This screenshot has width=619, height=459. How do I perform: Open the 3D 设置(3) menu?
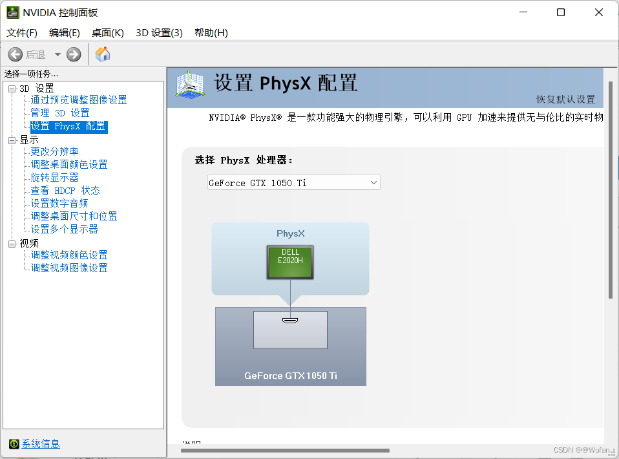[x=159, y=33]
